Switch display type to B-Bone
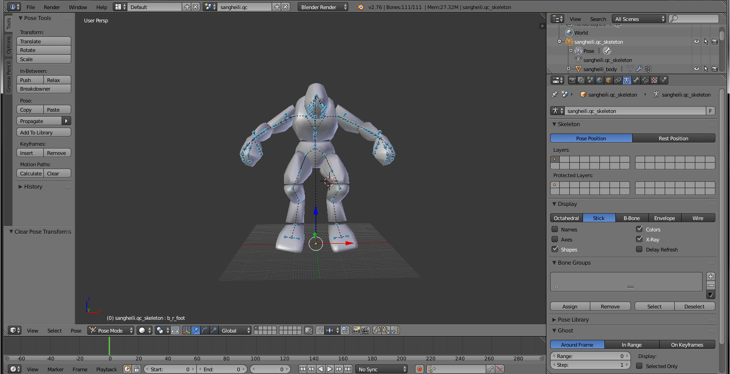Screen dimensions: 730x374 coord(631,218)
